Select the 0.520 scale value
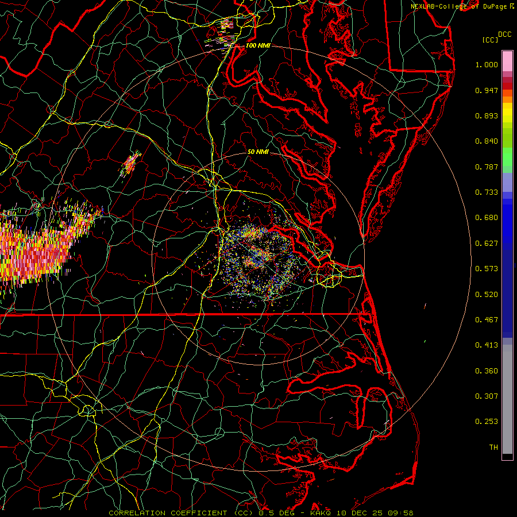 pyautogui.click(x=487, y=295)
